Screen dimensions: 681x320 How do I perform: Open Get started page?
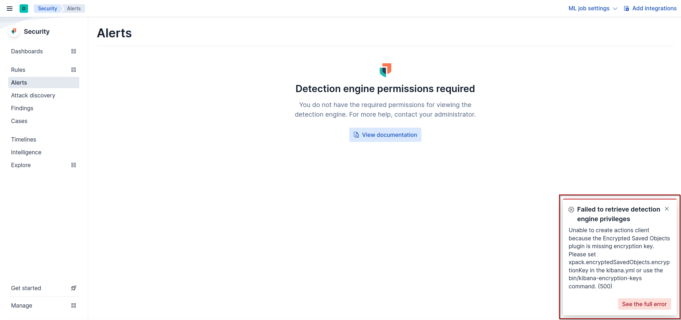(x=26, y=288)
